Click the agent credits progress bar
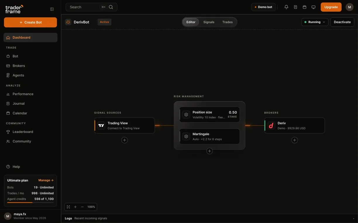Image resolution: width=358 pixels, height=223 pixels. (30, 202)
